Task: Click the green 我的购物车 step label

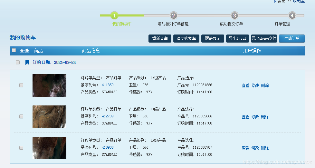Action: pyautogui.click(x=122, y=24)
